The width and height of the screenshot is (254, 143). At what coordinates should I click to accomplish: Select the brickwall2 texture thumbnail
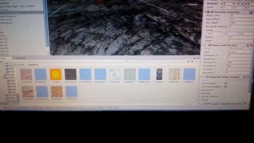(26, 74)
